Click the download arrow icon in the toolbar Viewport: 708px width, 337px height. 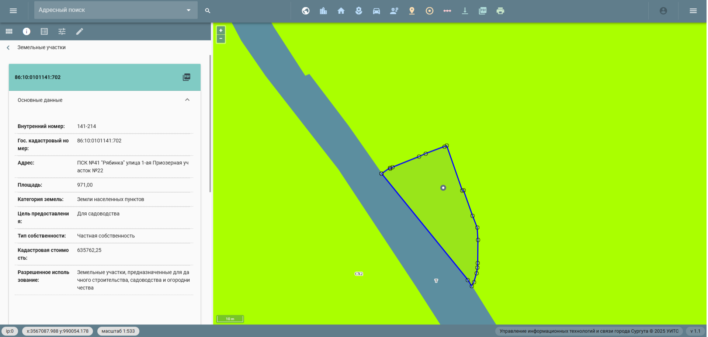[x=465, y=11]
